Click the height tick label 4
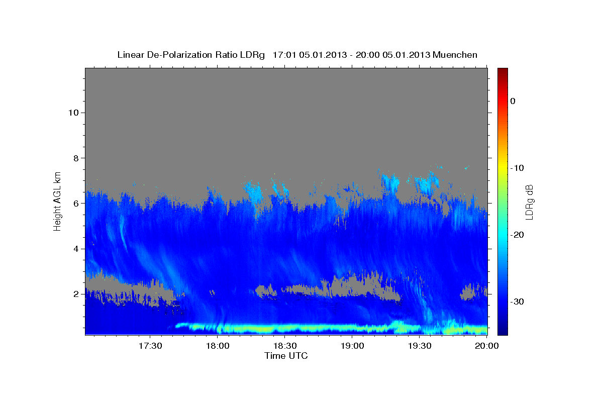603x402 pixels. click(76, 249)
